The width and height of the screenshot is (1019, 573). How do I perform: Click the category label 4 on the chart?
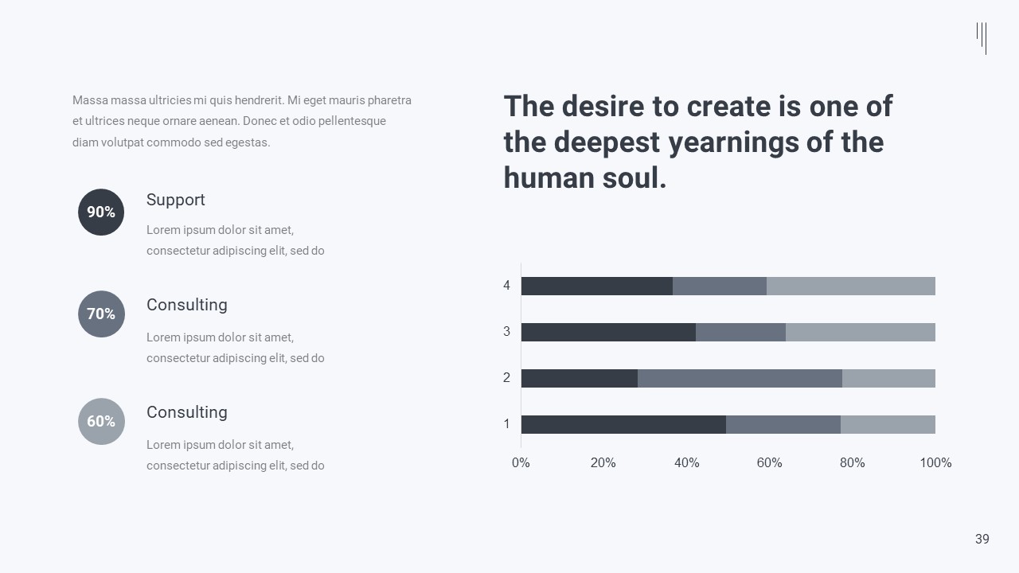pyautogui.click(x=506, y=286)
